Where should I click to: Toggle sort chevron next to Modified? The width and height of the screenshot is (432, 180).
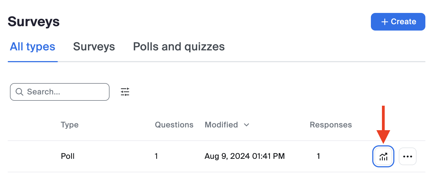pyautogui.click(x=246, y=125)
